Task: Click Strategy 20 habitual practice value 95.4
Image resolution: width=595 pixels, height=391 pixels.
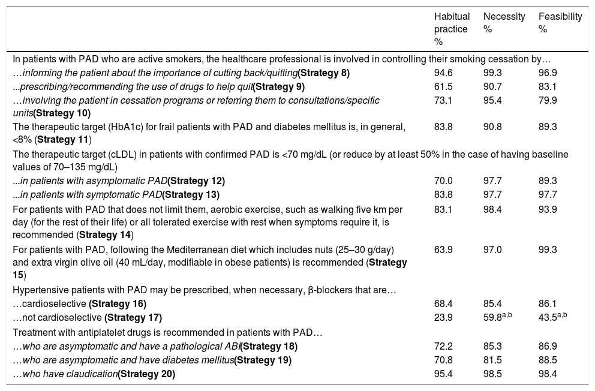Action: click(x=443, y=374)
